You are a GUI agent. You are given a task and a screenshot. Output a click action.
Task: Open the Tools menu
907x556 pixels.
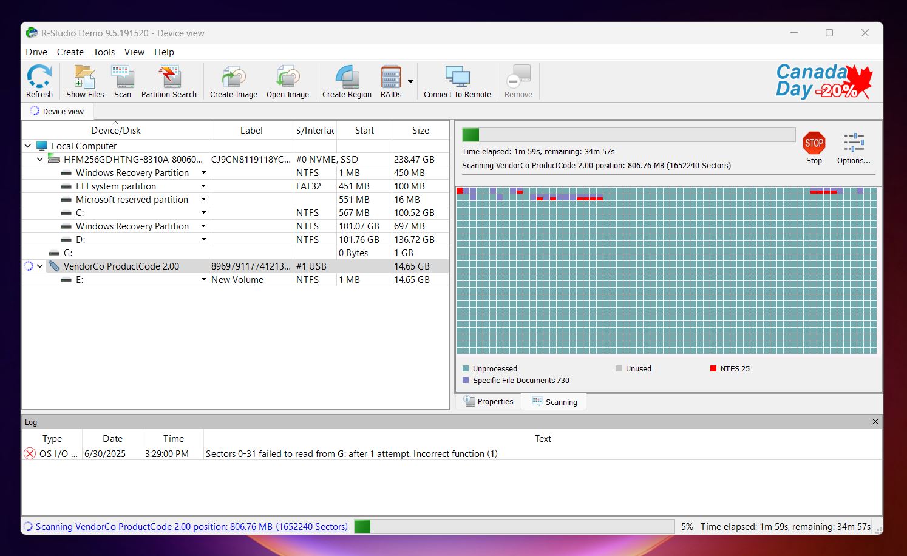point(104,52)
